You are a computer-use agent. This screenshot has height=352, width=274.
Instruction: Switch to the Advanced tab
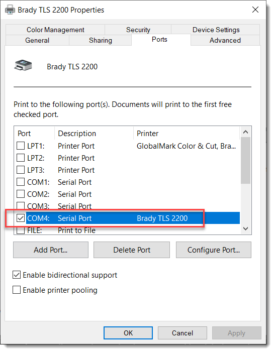coord(225,40)
